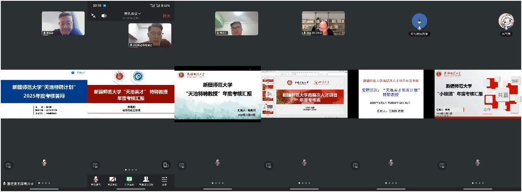Select the blue circular avatar participant
This screenshot has height=192, width=522.
tap(419, 21)
